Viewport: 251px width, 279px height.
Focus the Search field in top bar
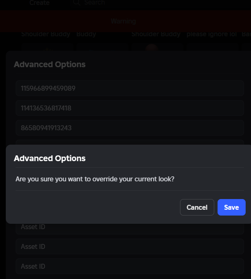click(95, 2)
